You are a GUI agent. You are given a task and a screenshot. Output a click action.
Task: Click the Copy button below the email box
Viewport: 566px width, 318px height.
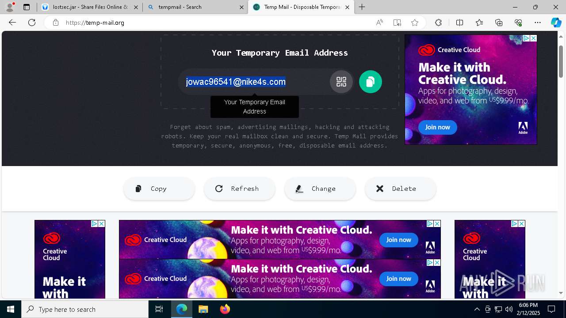pos(159,189)
